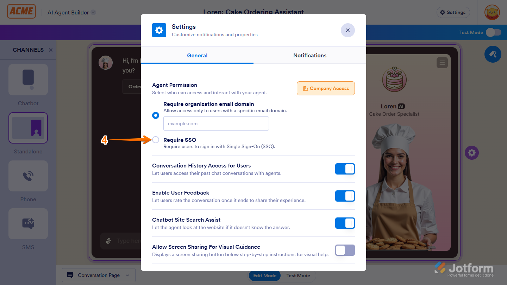The image size is (507, 285).
Task: Open the AI Agent Builder dropdown
Action: coord(72,12)
